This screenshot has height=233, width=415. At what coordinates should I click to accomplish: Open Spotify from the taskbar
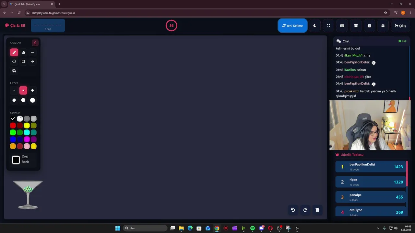click(x=253, y=228)
